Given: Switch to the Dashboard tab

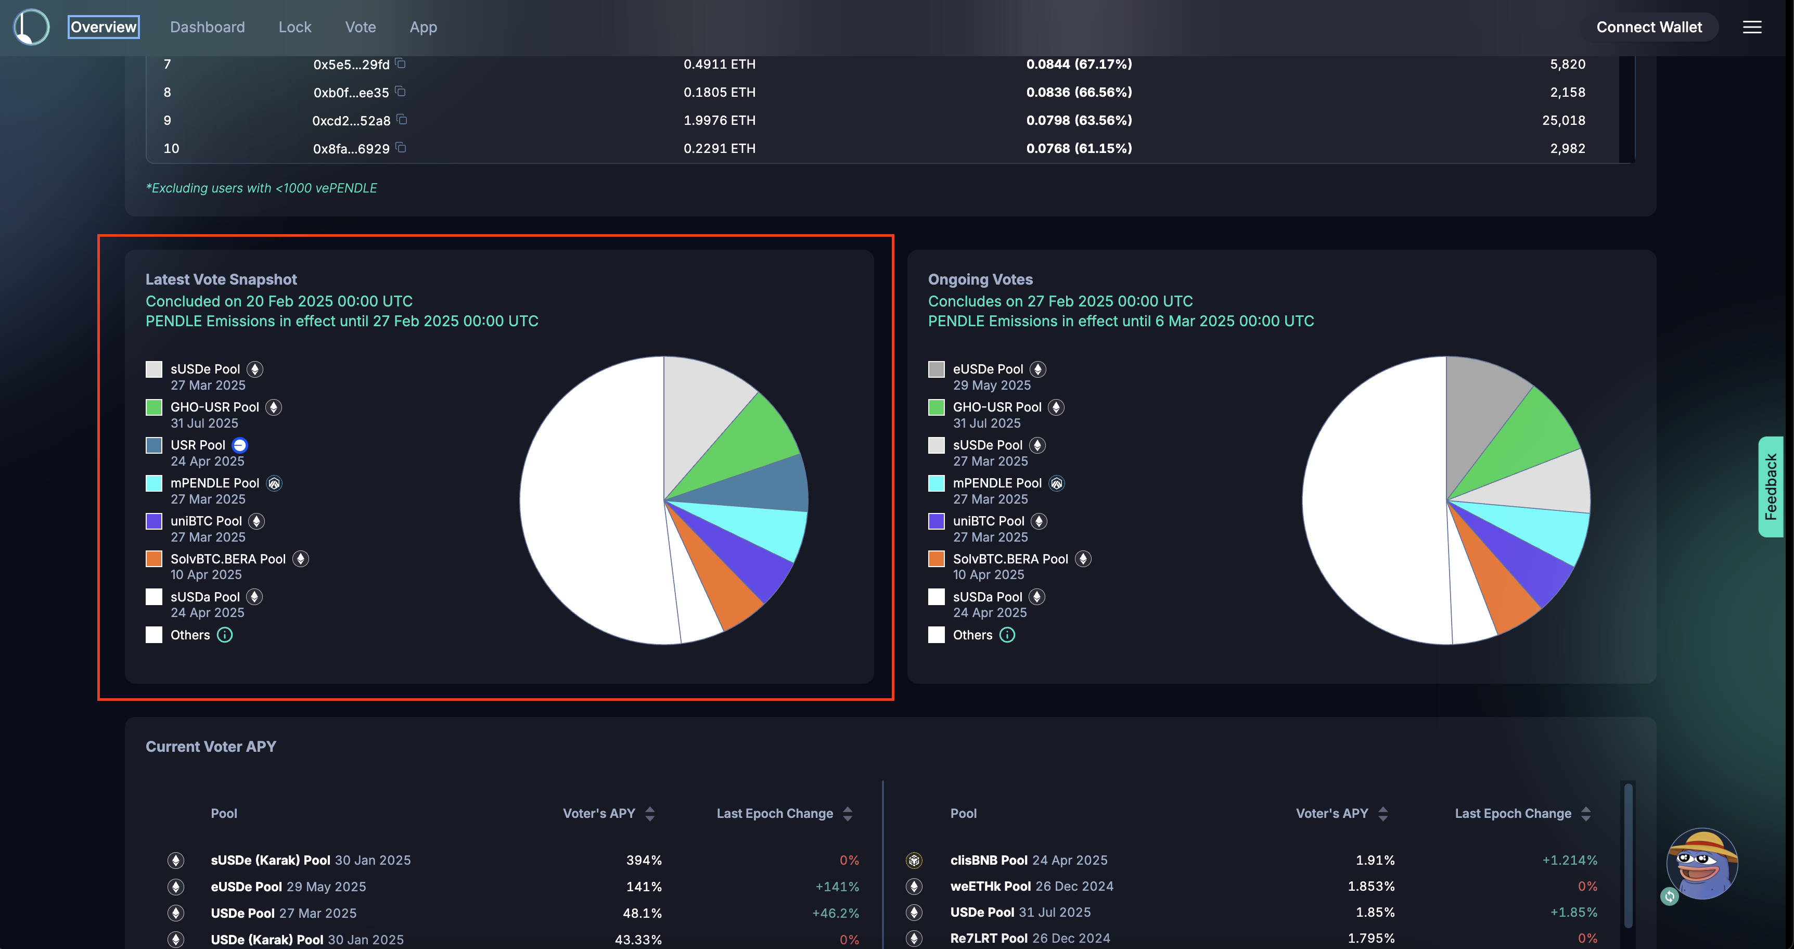Looking at the screenshot, I should pos(207,27).
